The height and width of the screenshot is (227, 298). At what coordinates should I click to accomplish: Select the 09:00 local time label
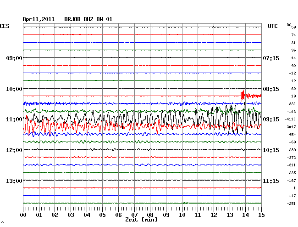click(14, 58)
